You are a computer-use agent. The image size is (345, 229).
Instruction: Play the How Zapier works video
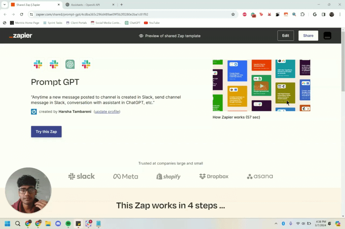point(262,86)
